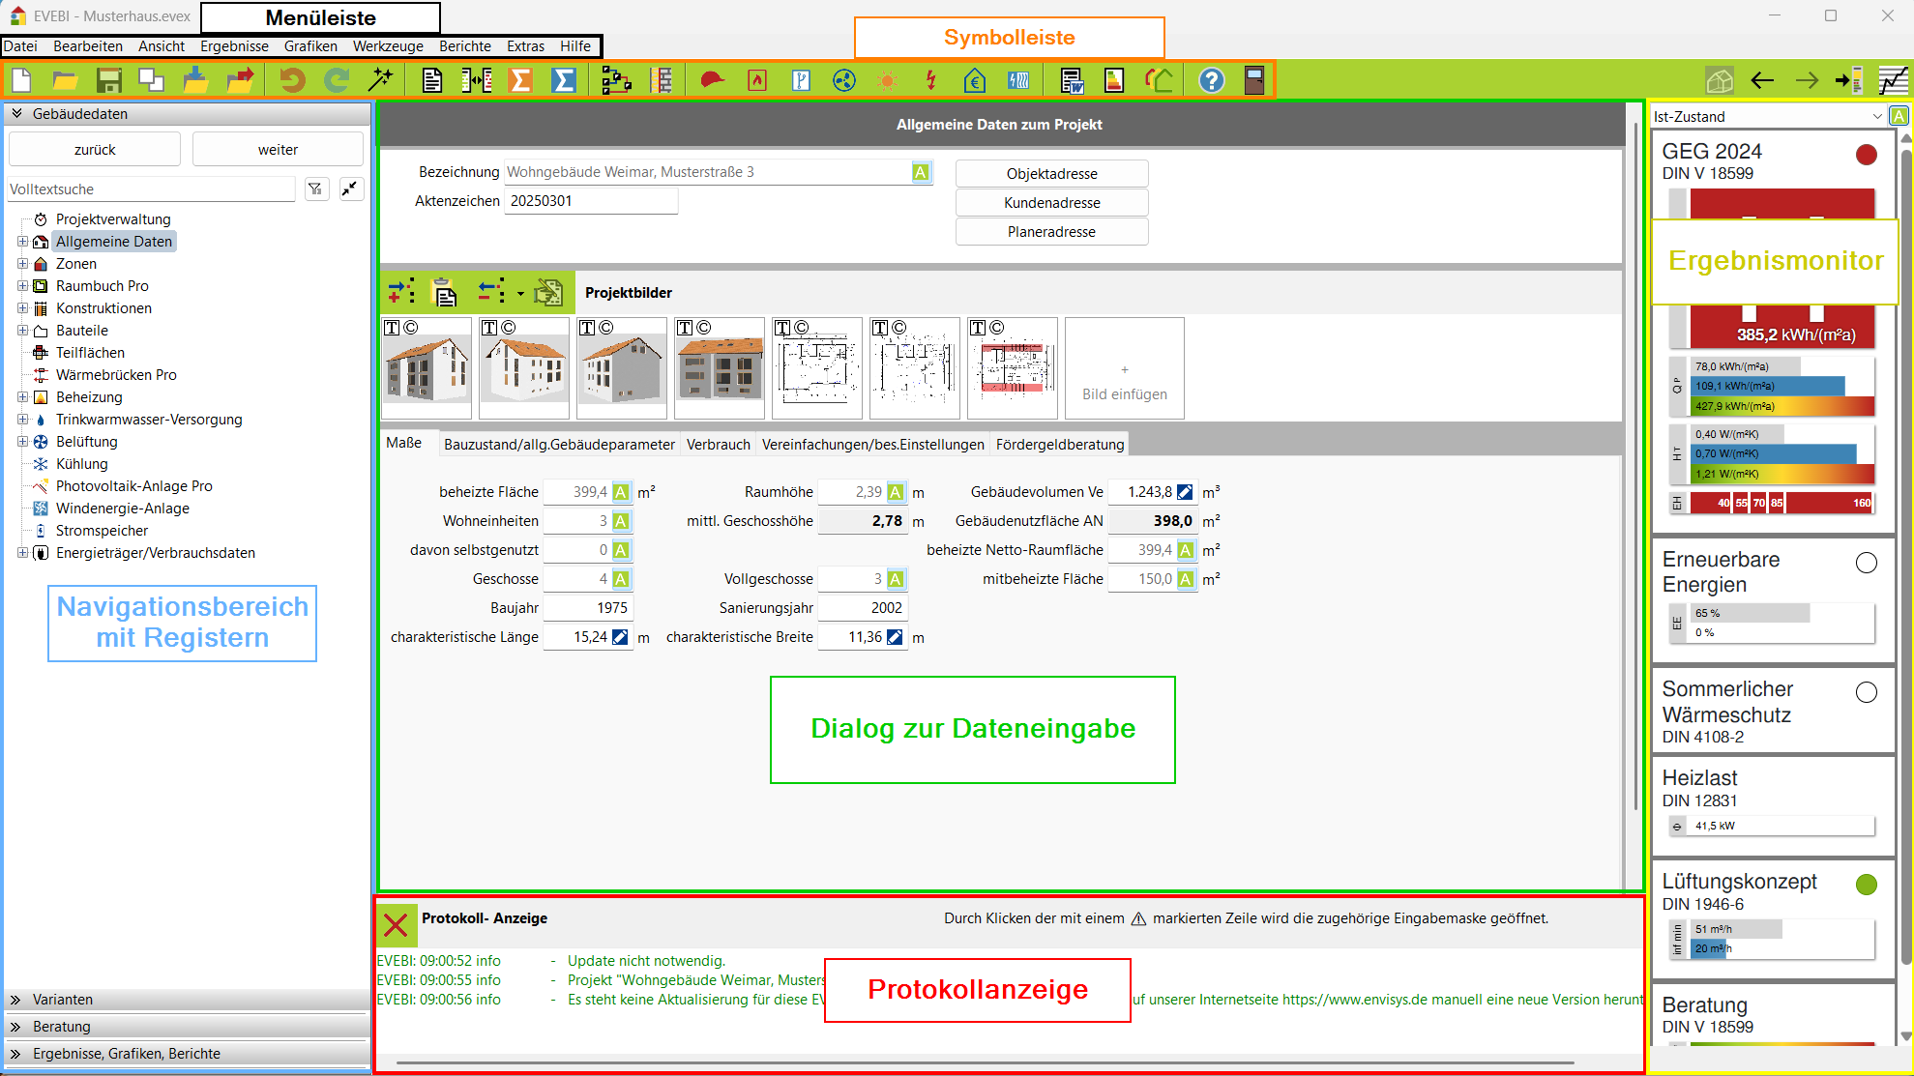Viewport: 1914px width, 1076px height.
Task: Click the weiter button
Action: click(x=278, y=150)
